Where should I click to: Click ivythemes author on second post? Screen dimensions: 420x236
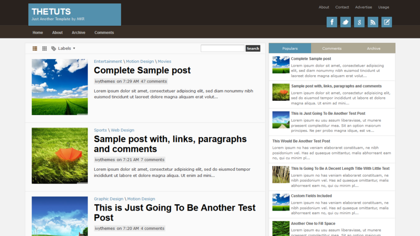pyautogui.click(x=105, y=160)
